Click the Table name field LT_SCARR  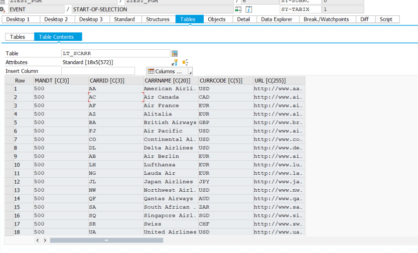pyautogui.click(x=115, y=53)
